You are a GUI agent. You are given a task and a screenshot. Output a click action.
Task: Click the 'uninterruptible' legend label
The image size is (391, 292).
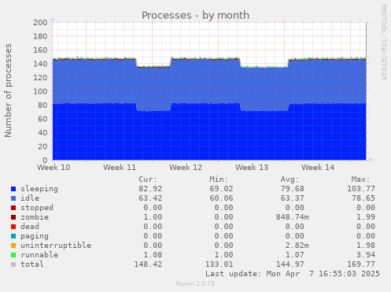click(x=56, y=246)
